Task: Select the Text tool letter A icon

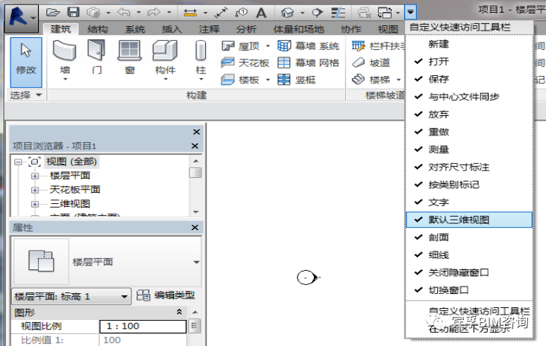Action: tap(261, 13)
